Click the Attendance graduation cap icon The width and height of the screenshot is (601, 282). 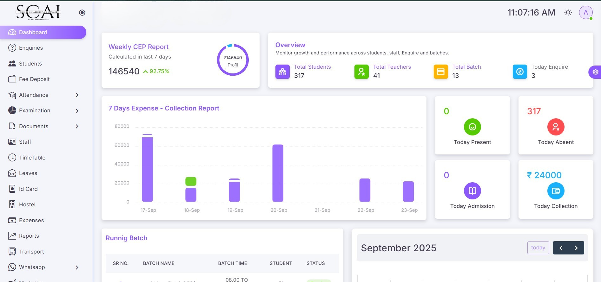click(12, 95)
